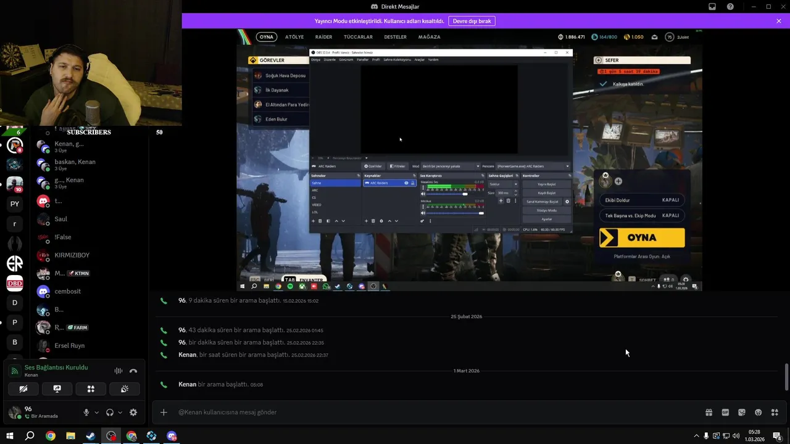The height and width of the screenshot is (444, 790).
Task: Click Yayını Başlat in the OBS window
Action: [547, 184]
